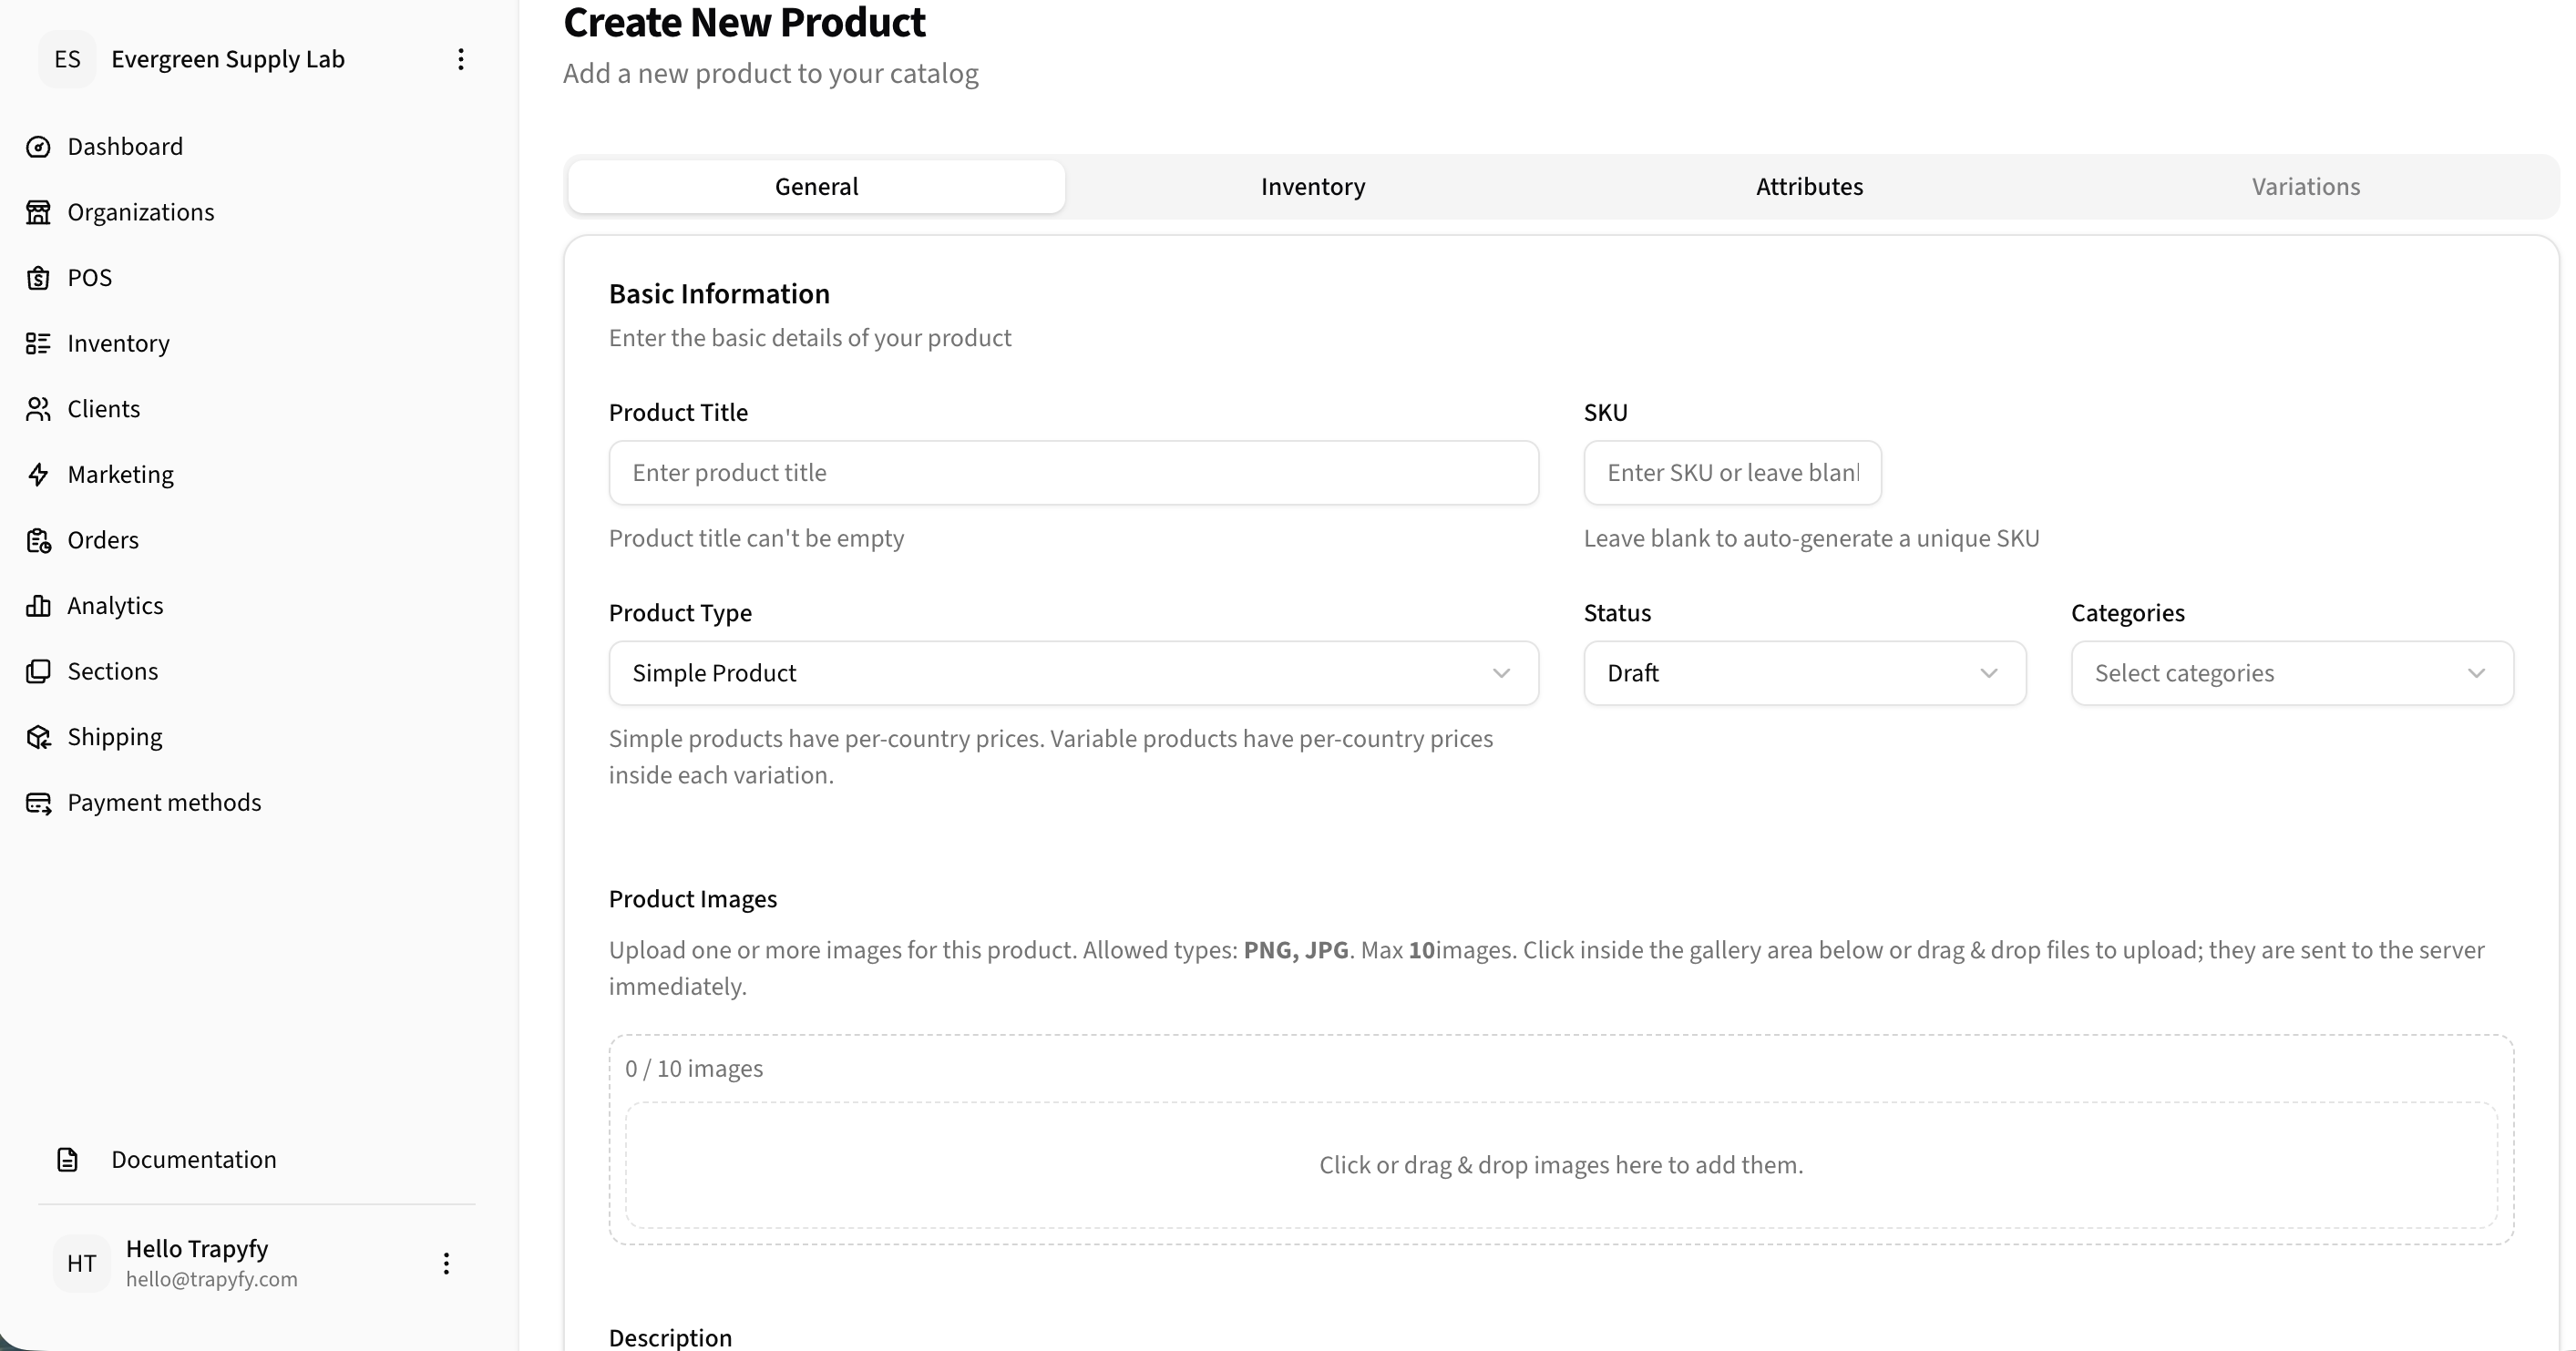Screen dimensions: 2576x1351
Task: Click the SKU input field
Action: (x=1732, y=473)
